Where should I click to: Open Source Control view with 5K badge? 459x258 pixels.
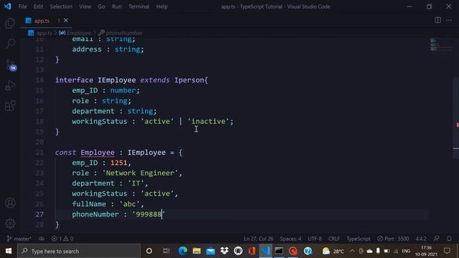click(x=11, y=64)
